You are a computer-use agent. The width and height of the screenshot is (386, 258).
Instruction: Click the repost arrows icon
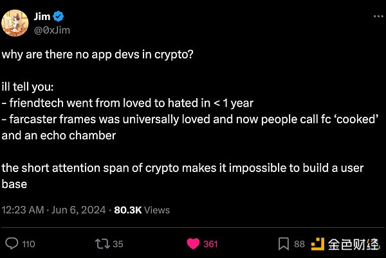coord(102,243)
